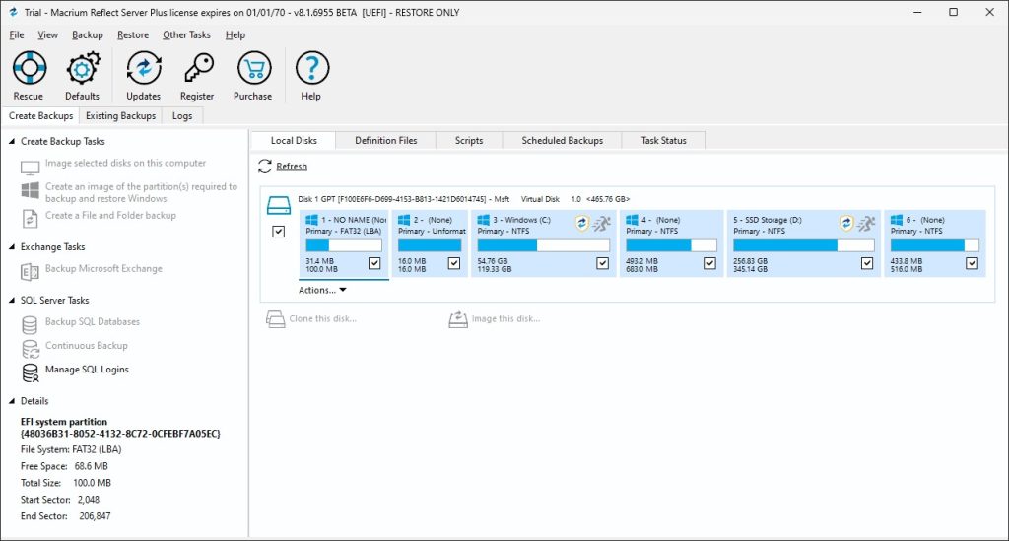Click the Windows partitions image icon
This screenshot has height=541, width=1009.
coord(31,190)
